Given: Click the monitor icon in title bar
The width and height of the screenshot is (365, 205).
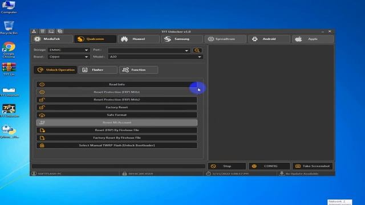Looking at the screenshot, I should tap(51, 31).
